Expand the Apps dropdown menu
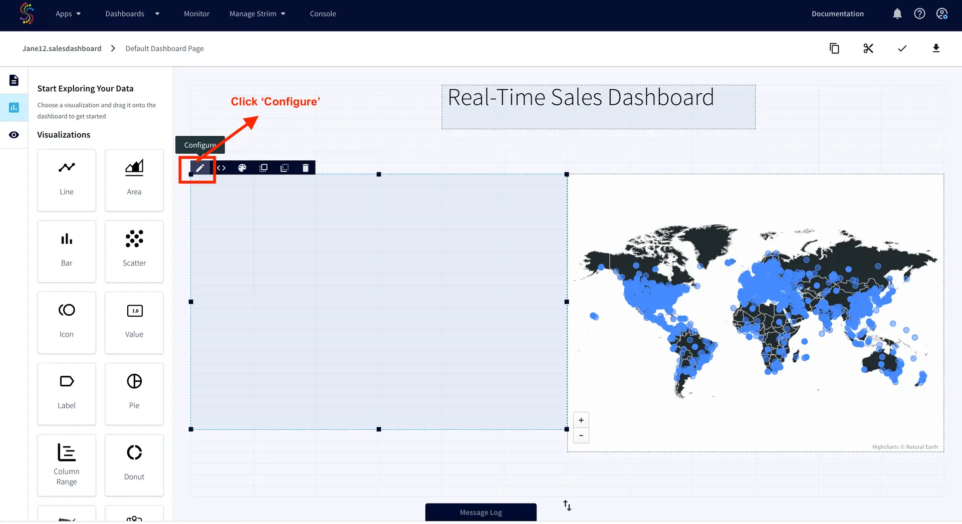962x524 pixels. coord(68,14)
